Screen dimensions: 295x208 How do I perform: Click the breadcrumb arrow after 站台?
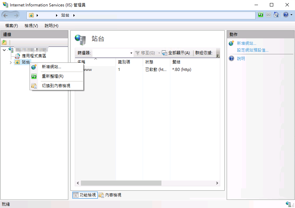pos(74,15)
